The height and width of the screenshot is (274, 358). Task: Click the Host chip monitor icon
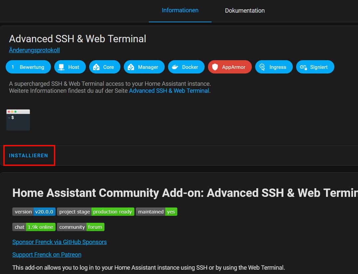(61, 67)
